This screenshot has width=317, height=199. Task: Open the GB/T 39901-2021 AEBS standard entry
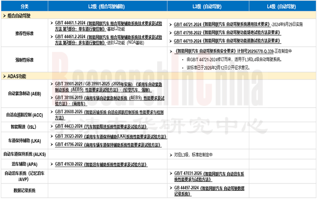tap(108, 87)
